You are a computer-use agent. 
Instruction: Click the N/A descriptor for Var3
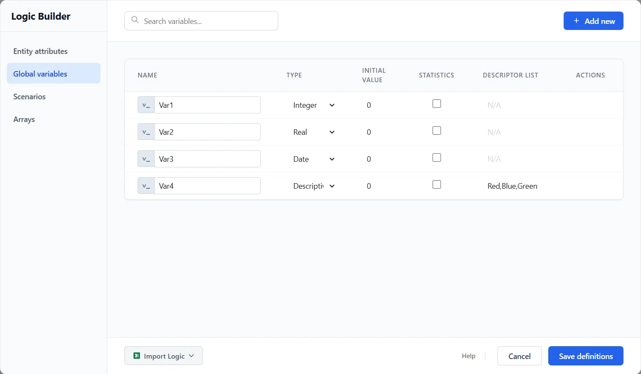click(x=494, y=159)
